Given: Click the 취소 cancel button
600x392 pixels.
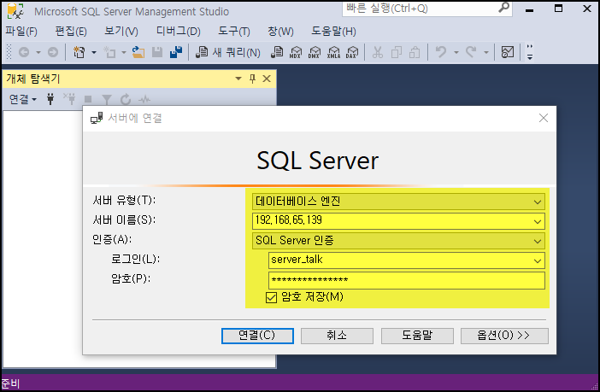Looking at the screenshot, I should click(337, 336).
